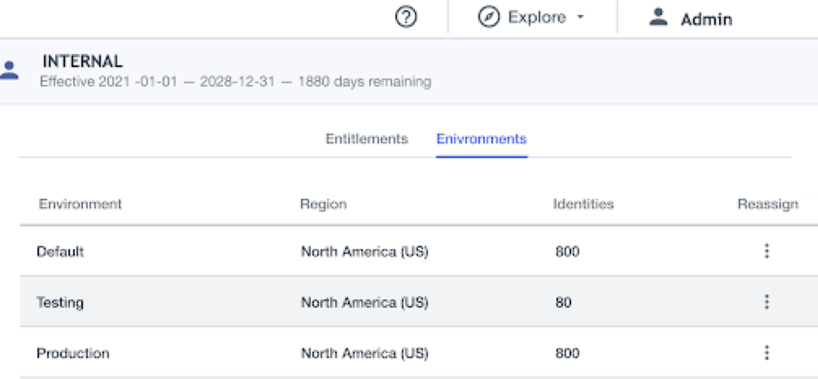Click the Explore compass icon
818x379 pixels.
pos(489,16)
